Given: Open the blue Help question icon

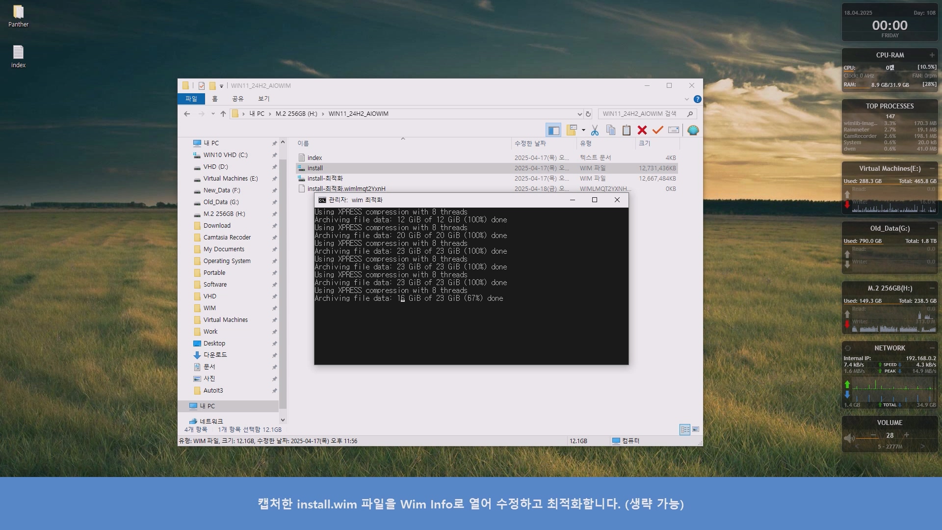Looking at the screenshot, I should point(697,99).
